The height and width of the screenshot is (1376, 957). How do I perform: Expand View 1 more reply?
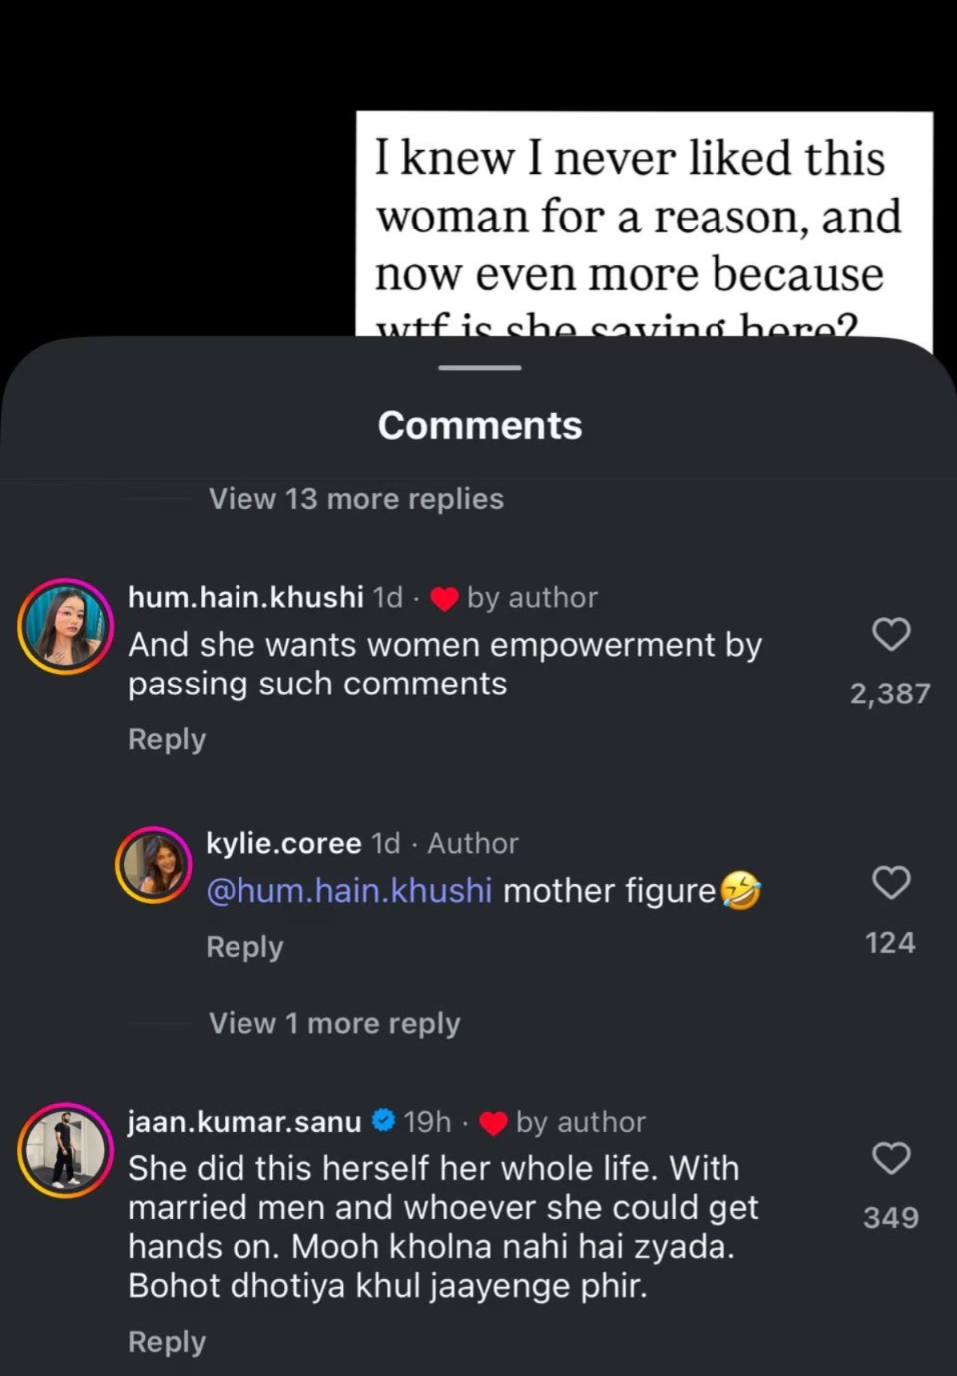click(334, 1023)
